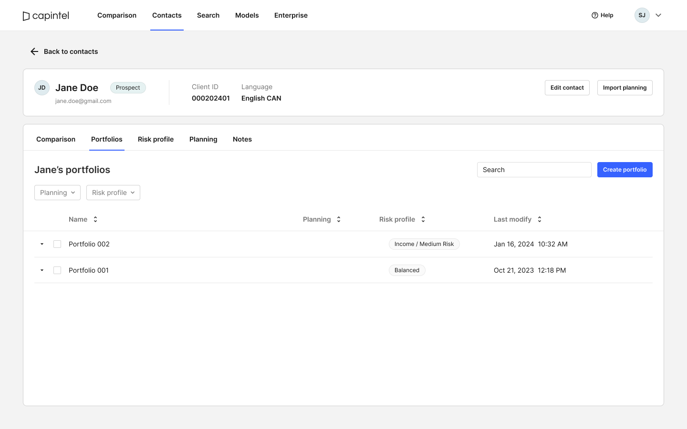Viewport: 687px width, 429px height.
Task: Check the Portfolio 001 checkbox
Action: (x=57, y=270)
